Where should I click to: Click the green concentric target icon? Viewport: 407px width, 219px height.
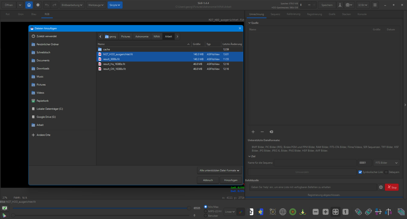[293, 212]
